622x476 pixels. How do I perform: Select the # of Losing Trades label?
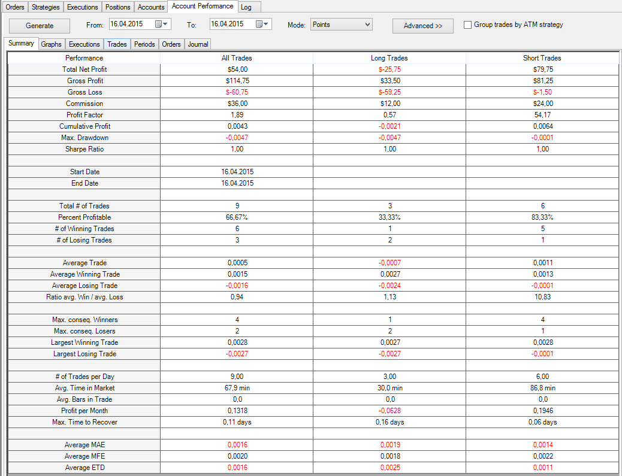[x=84, y=240]
